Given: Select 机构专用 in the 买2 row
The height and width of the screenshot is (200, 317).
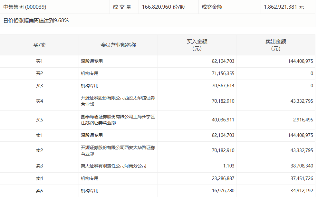Looking at the screenshot, I should pyautogui.click(x=90, y=73).
